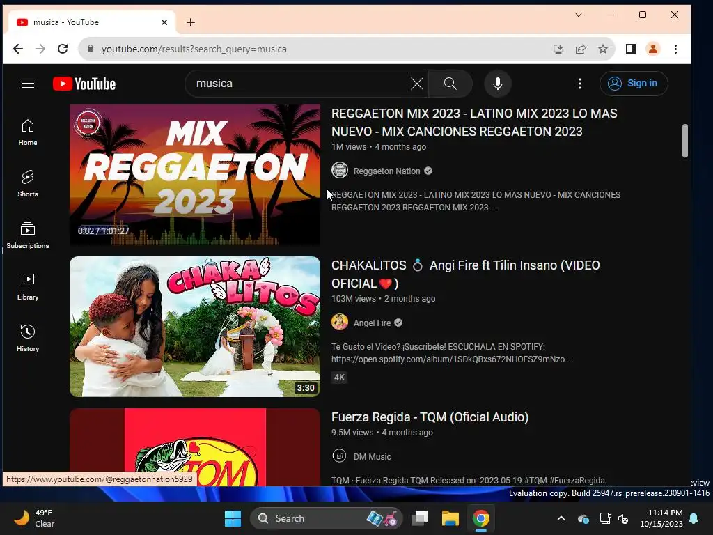Open a new tab with the plus button
This screenshot has width=713, height=535.
tap(191, 22)
